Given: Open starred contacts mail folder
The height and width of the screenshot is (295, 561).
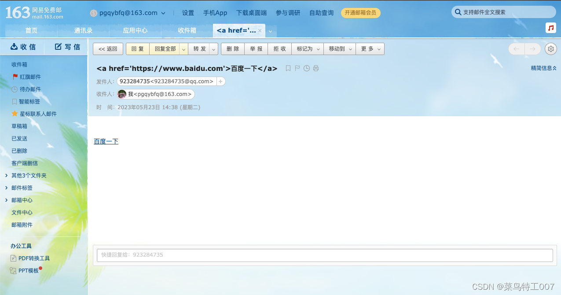Looking at the screenshot, I should (34, 114).
